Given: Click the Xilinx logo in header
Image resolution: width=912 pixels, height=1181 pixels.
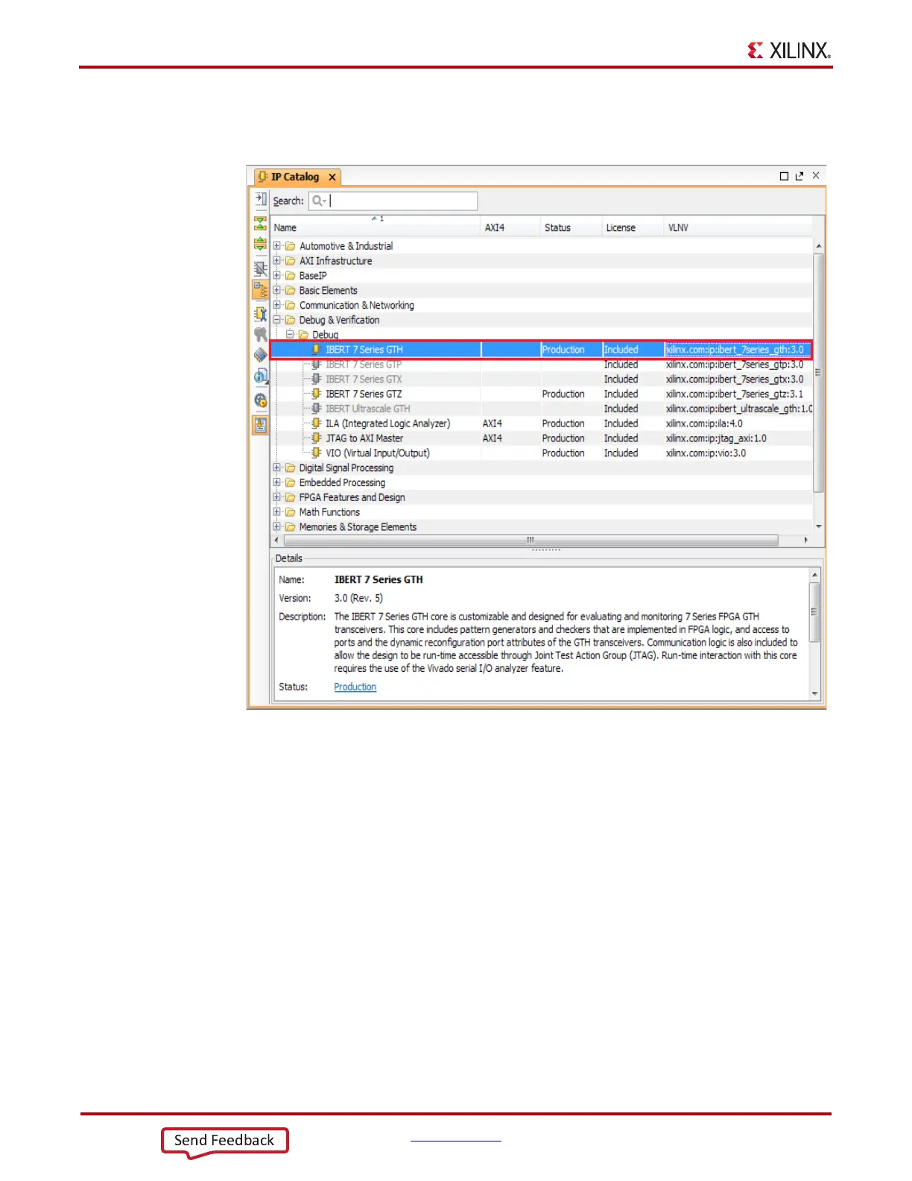Looking at the screenshot, I should [789, 50].
